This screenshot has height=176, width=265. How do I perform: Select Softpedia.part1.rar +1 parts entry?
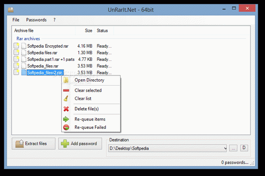[x=51, y=60]
